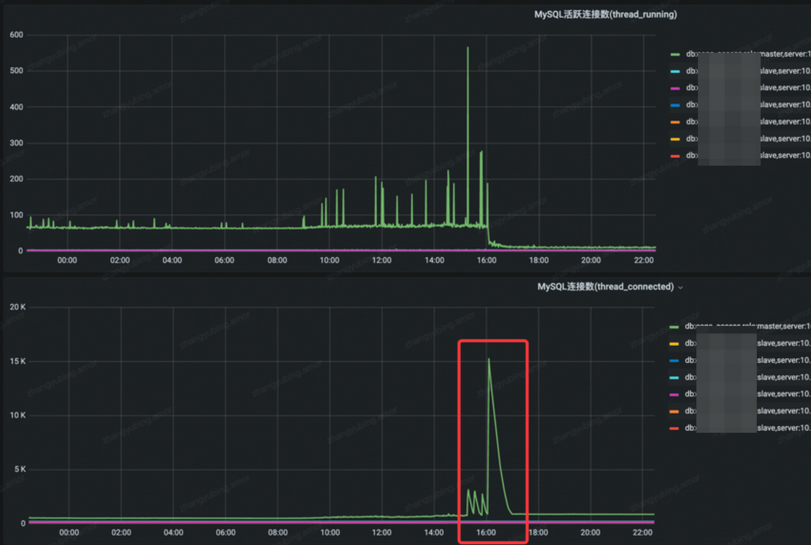Screen dimensions: 811x545
Task: Click the 14:00 time label in thread_connected panel
Action: click(434, 533)
